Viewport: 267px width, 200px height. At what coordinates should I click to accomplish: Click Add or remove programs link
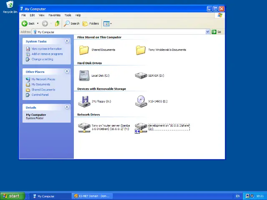(x=47, y=54)
